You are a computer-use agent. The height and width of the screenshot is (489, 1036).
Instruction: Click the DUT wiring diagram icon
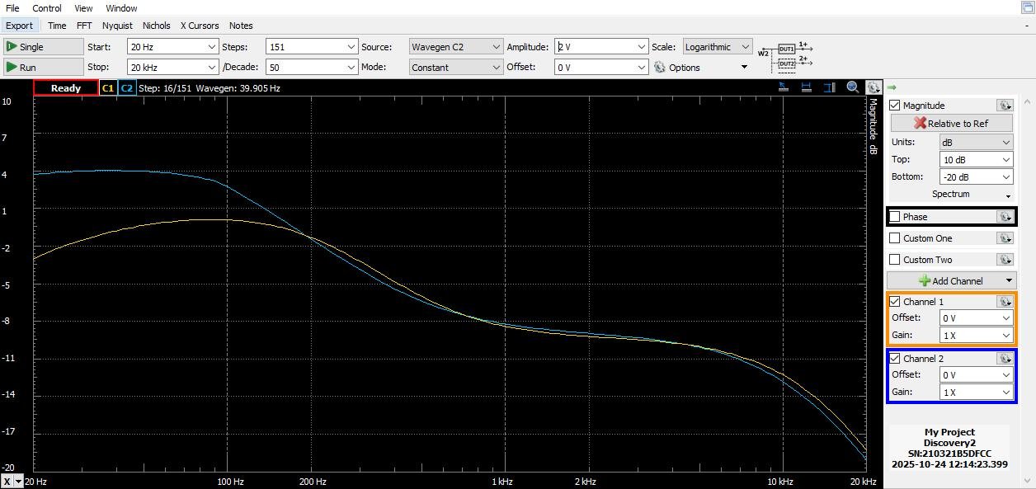pos(786,56)
